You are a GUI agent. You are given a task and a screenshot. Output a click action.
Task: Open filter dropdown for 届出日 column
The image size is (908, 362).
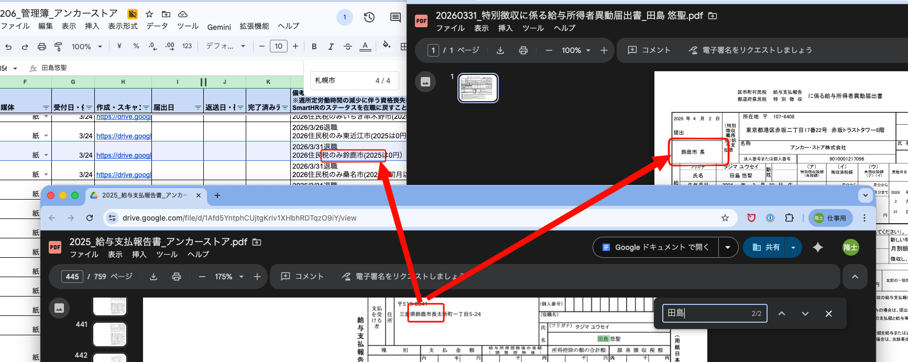point(198,107)
